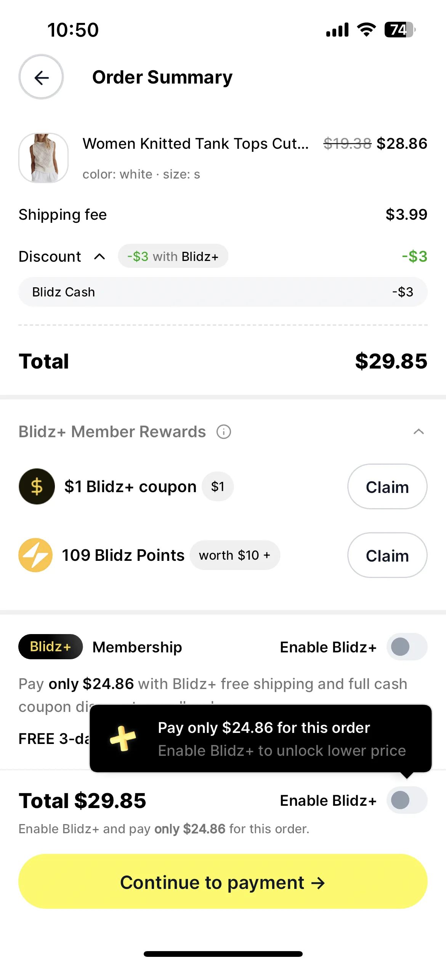Image resolution: width=446 pixels, height=966 pixels.
Task: Enable Blidz+ toggle in Membership section
Action: click(407, 647)
